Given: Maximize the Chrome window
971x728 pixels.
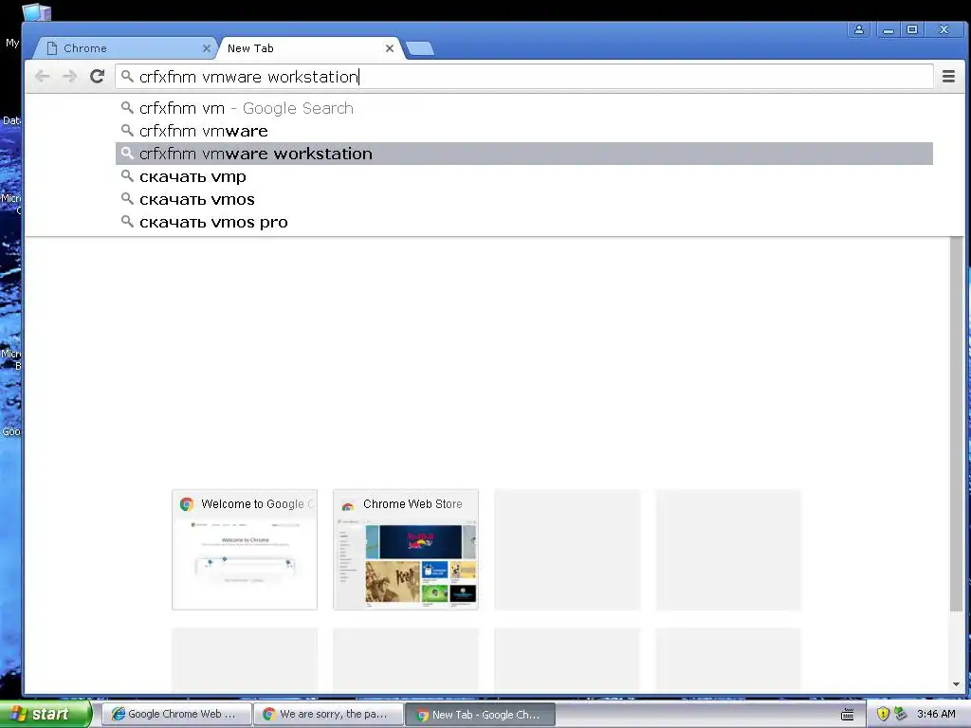Looking at the screenshot, I should [x=912, y=29].
